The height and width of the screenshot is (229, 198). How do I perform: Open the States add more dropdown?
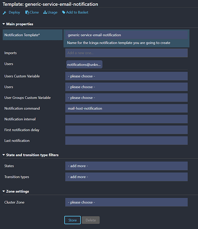[126, 166]
